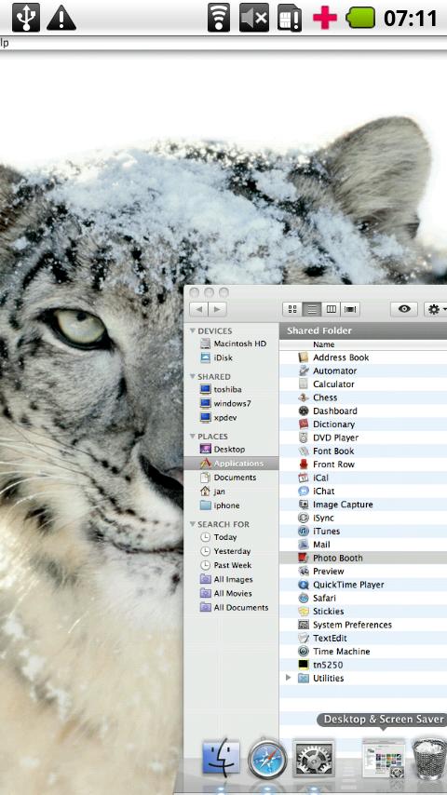Screen dimensions: 447x795
Task: Select tn5250 in list
Action: (x=363, y=665)
